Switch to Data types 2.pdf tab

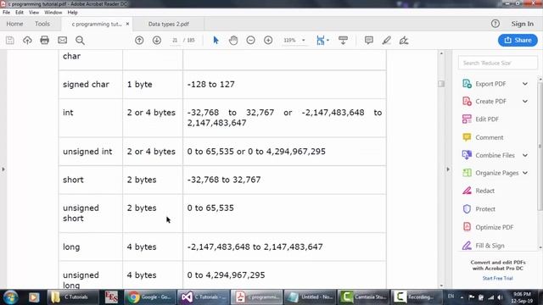pos(169,25)
